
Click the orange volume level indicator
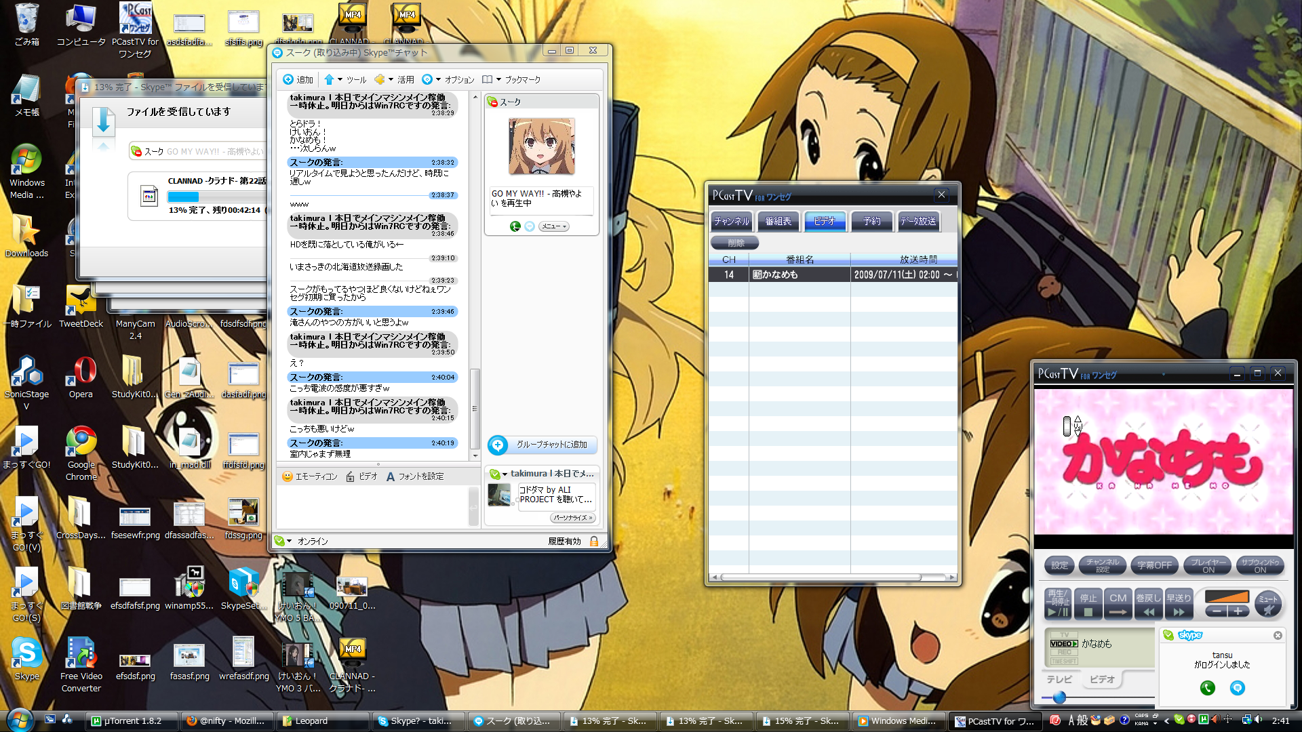(1227, 596)
